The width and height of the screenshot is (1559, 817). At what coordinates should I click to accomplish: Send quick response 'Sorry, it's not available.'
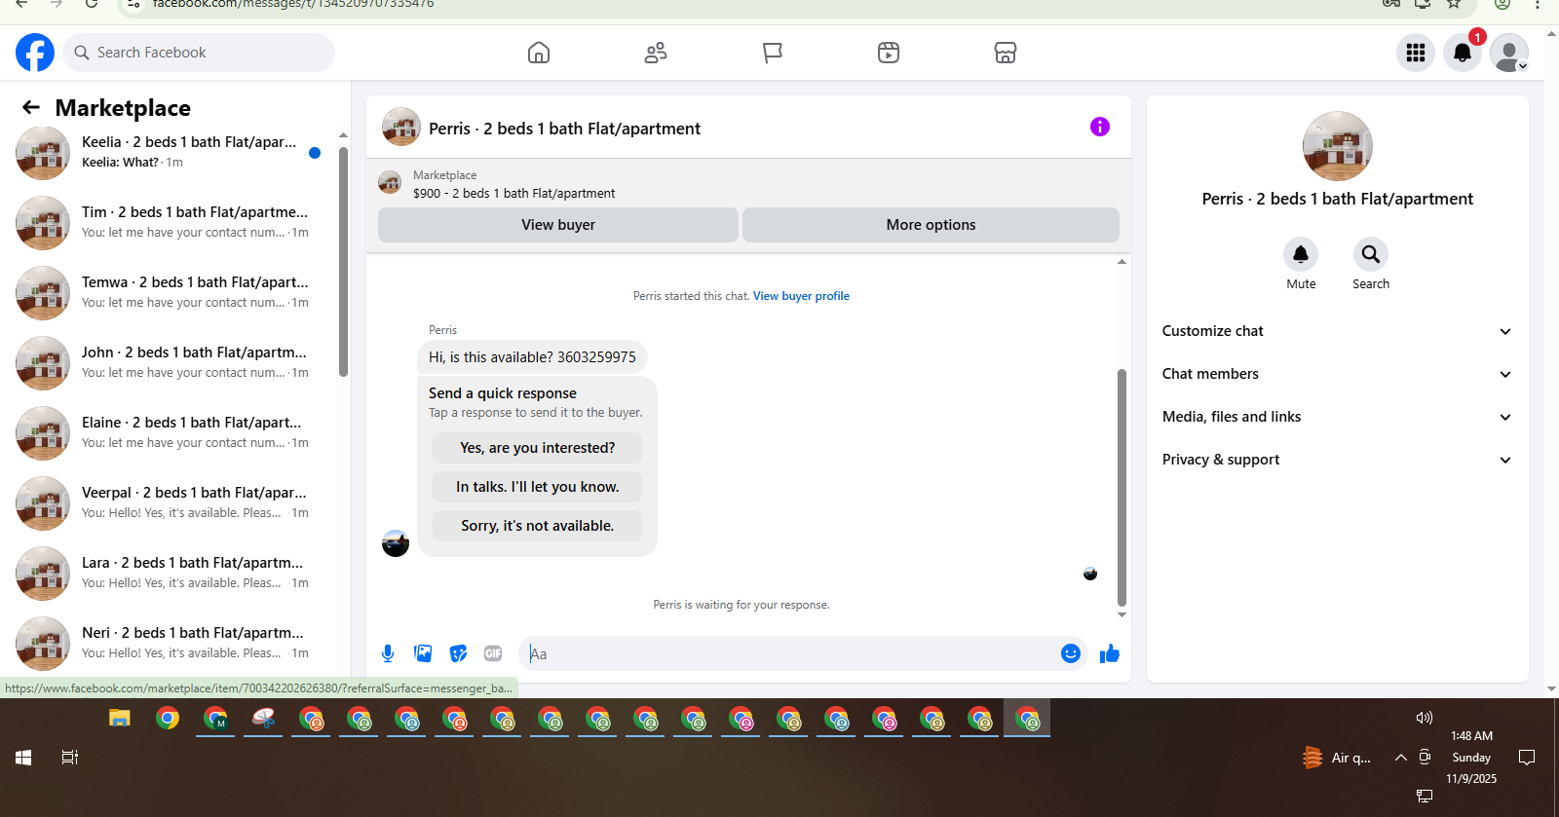pos(537,526)
